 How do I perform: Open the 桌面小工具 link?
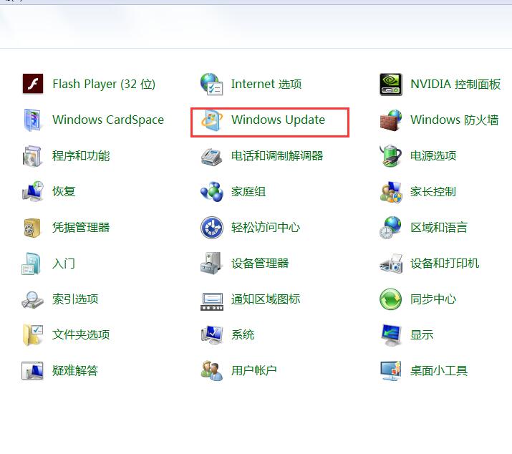tap(439, 371)
